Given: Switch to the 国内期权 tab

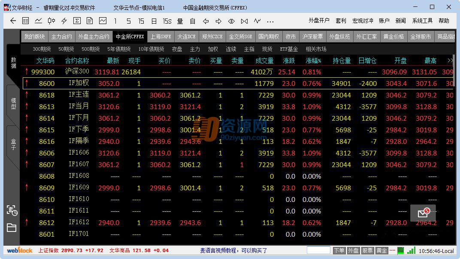Looking at the screenshot, I should pyautogui.click(x=269, y=37).
